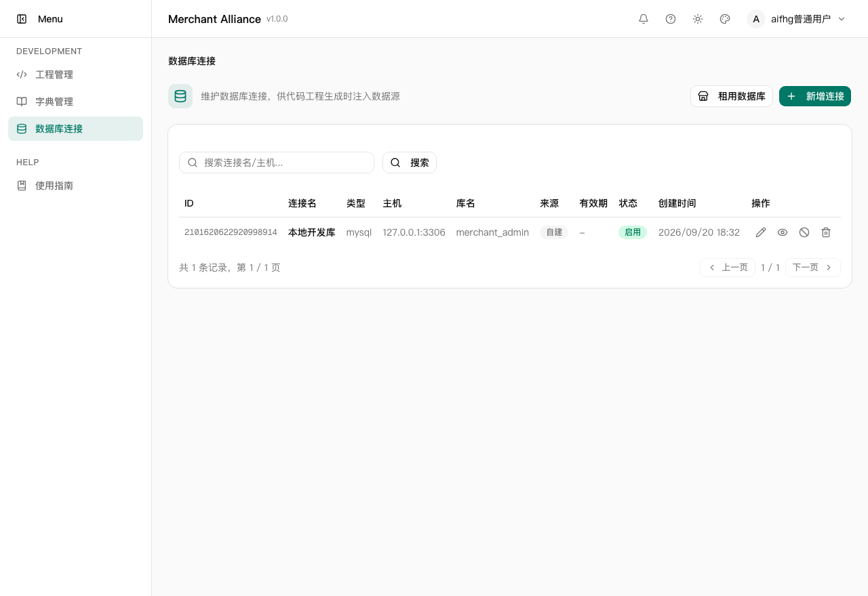Screen dimensions: 868x596
Task: Collapse the sidebar with the Menu panel icon
Action: (x=22, y=19)
